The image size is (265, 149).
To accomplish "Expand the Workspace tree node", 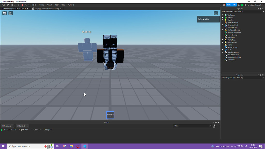I will (x=222, y=15).
